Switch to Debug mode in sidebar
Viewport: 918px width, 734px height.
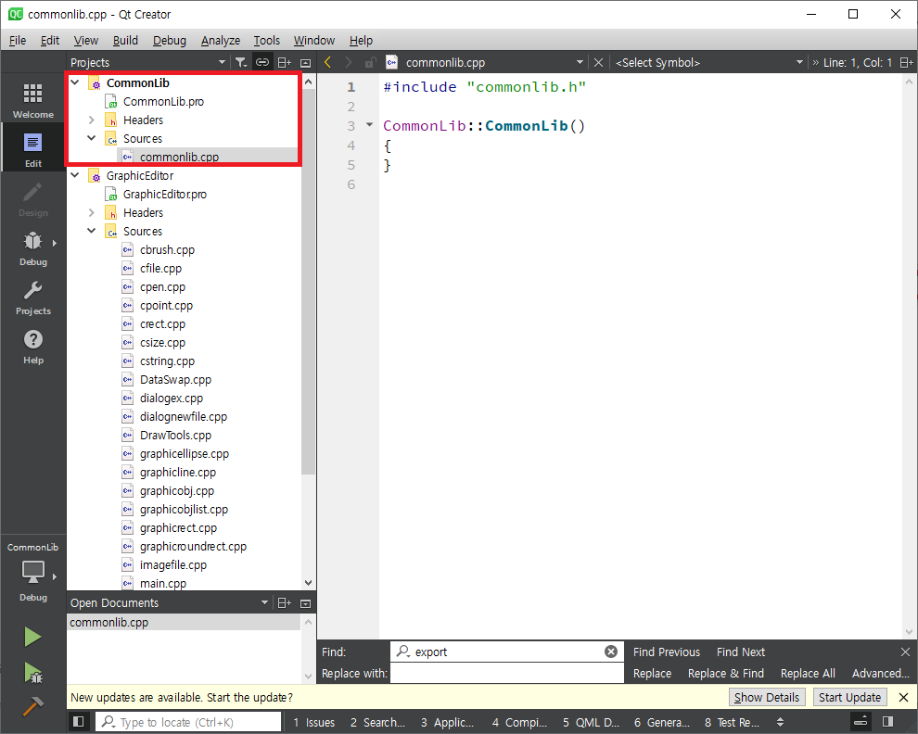click(x=32, y=248)
